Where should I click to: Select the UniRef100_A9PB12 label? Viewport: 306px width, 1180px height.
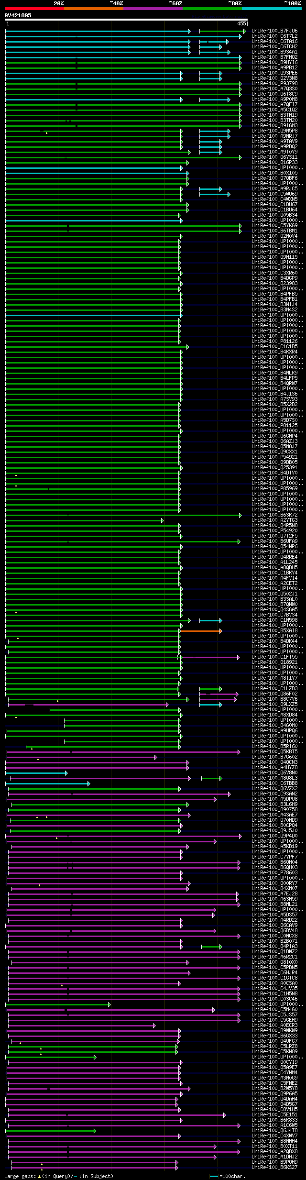coord(274,68)
